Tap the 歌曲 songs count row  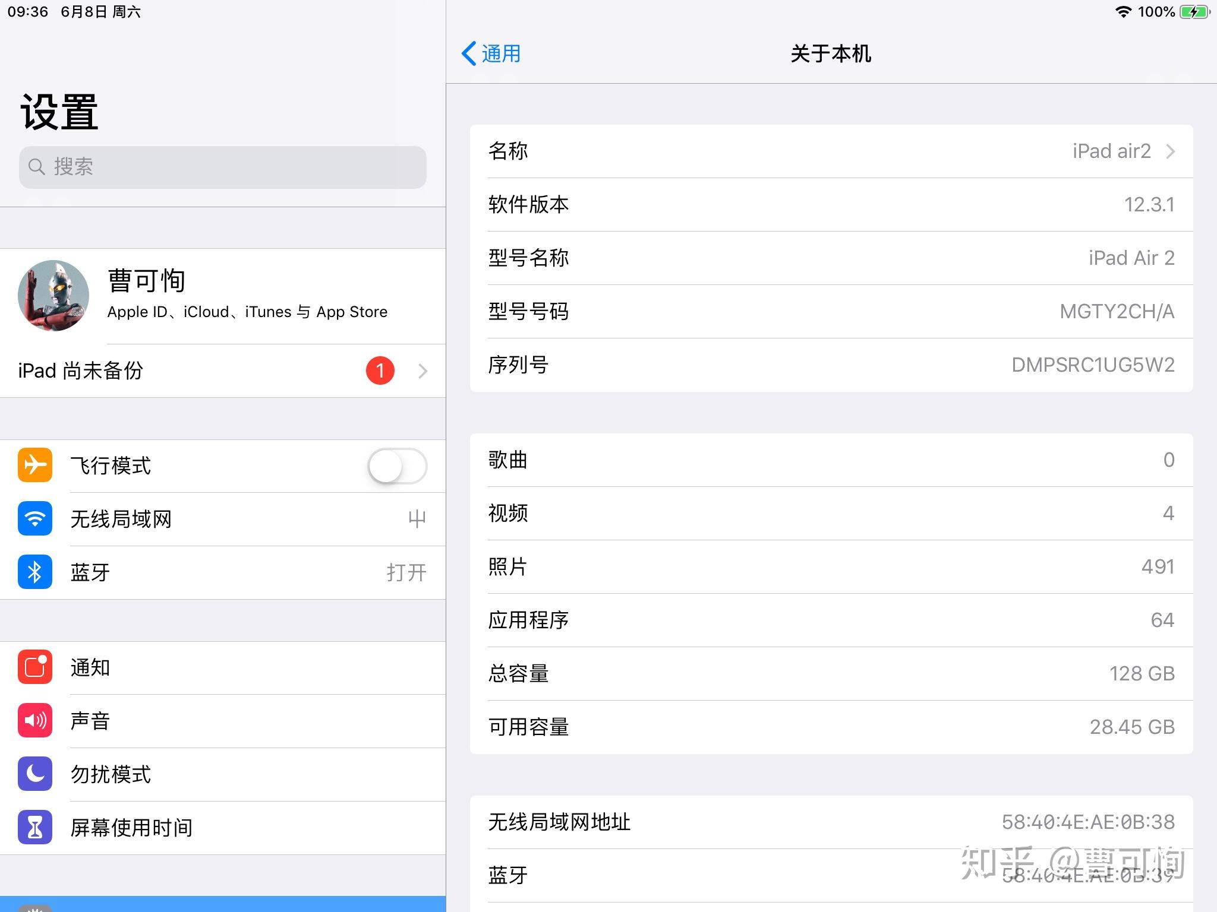[831, 460]
